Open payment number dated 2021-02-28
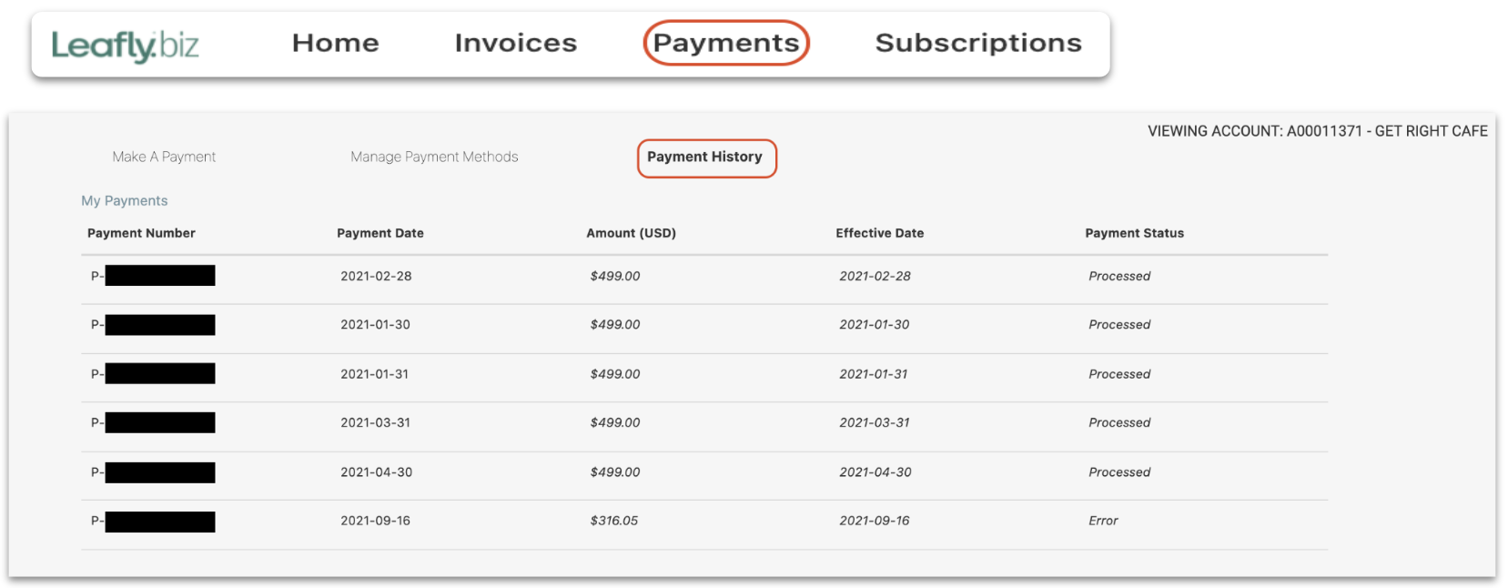This screenshot has width=1508, height=588. (x=153, y=276)
